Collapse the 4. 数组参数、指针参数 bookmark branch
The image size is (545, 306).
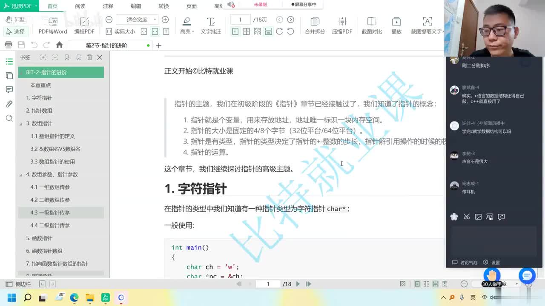[21, 175]
